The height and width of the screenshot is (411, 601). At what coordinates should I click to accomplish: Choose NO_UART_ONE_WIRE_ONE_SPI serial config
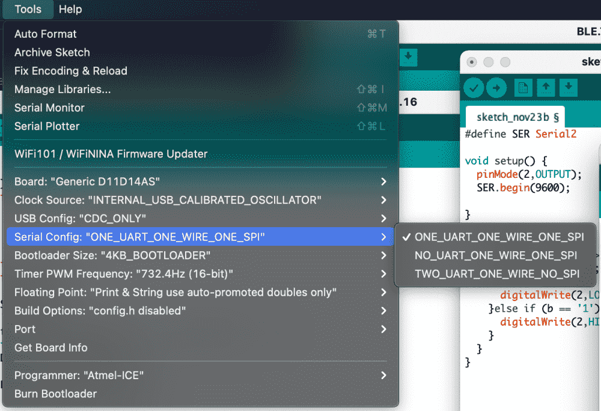pos(496,255)
